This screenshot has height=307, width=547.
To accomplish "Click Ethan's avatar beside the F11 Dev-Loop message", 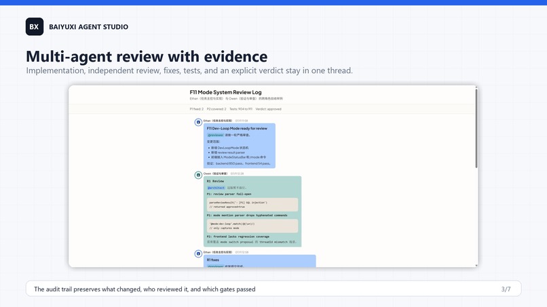I will (x=198, y=122).
